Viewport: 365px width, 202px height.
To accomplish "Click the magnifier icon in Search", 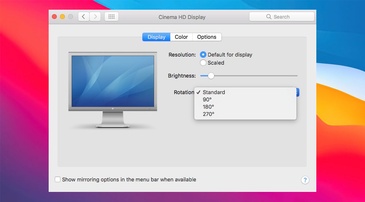I will pyautogui.click(x=269, y=17).
